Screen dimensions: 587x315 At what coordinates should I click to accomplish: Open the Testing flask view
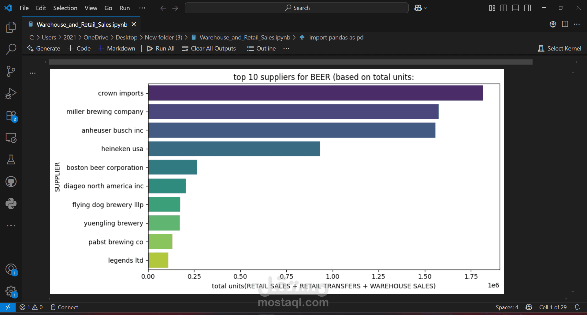(11, 159)
